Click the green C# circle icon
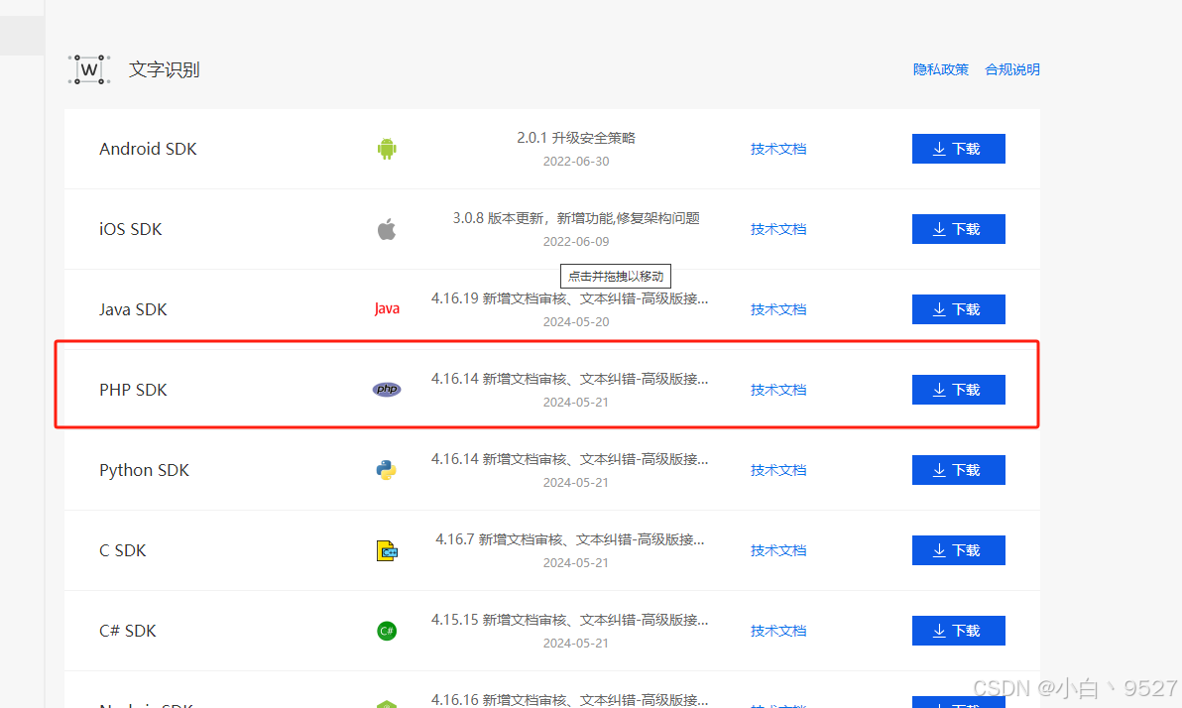Image resolution: width=1182 pixels, height=708 pixels. pyautogui.click(x=387, y=631)
